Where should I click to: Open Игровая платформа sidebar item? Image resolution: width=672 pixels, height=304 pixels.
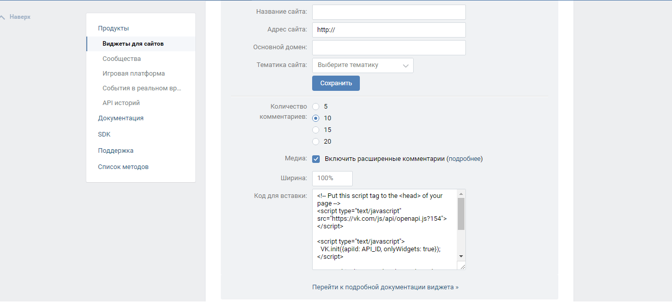click(x=133, y=74)
